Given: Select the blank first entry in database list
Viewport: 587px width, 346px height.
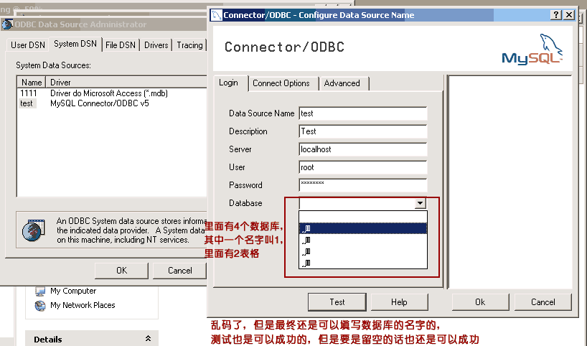Looking at the screenshot, I should click(x=363, y=217).
